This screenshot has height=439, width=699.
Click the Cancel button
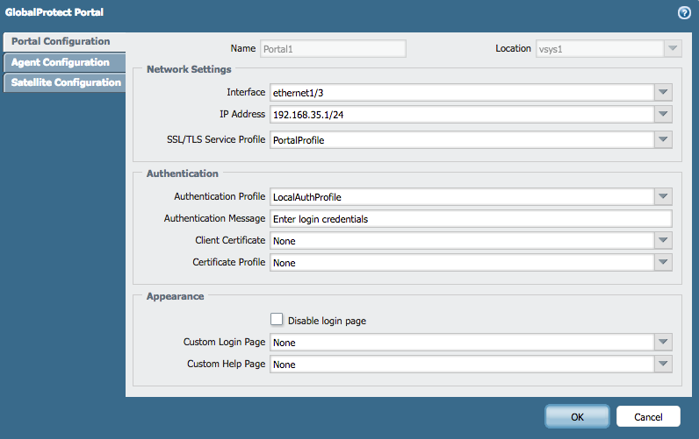coord(648,416)
